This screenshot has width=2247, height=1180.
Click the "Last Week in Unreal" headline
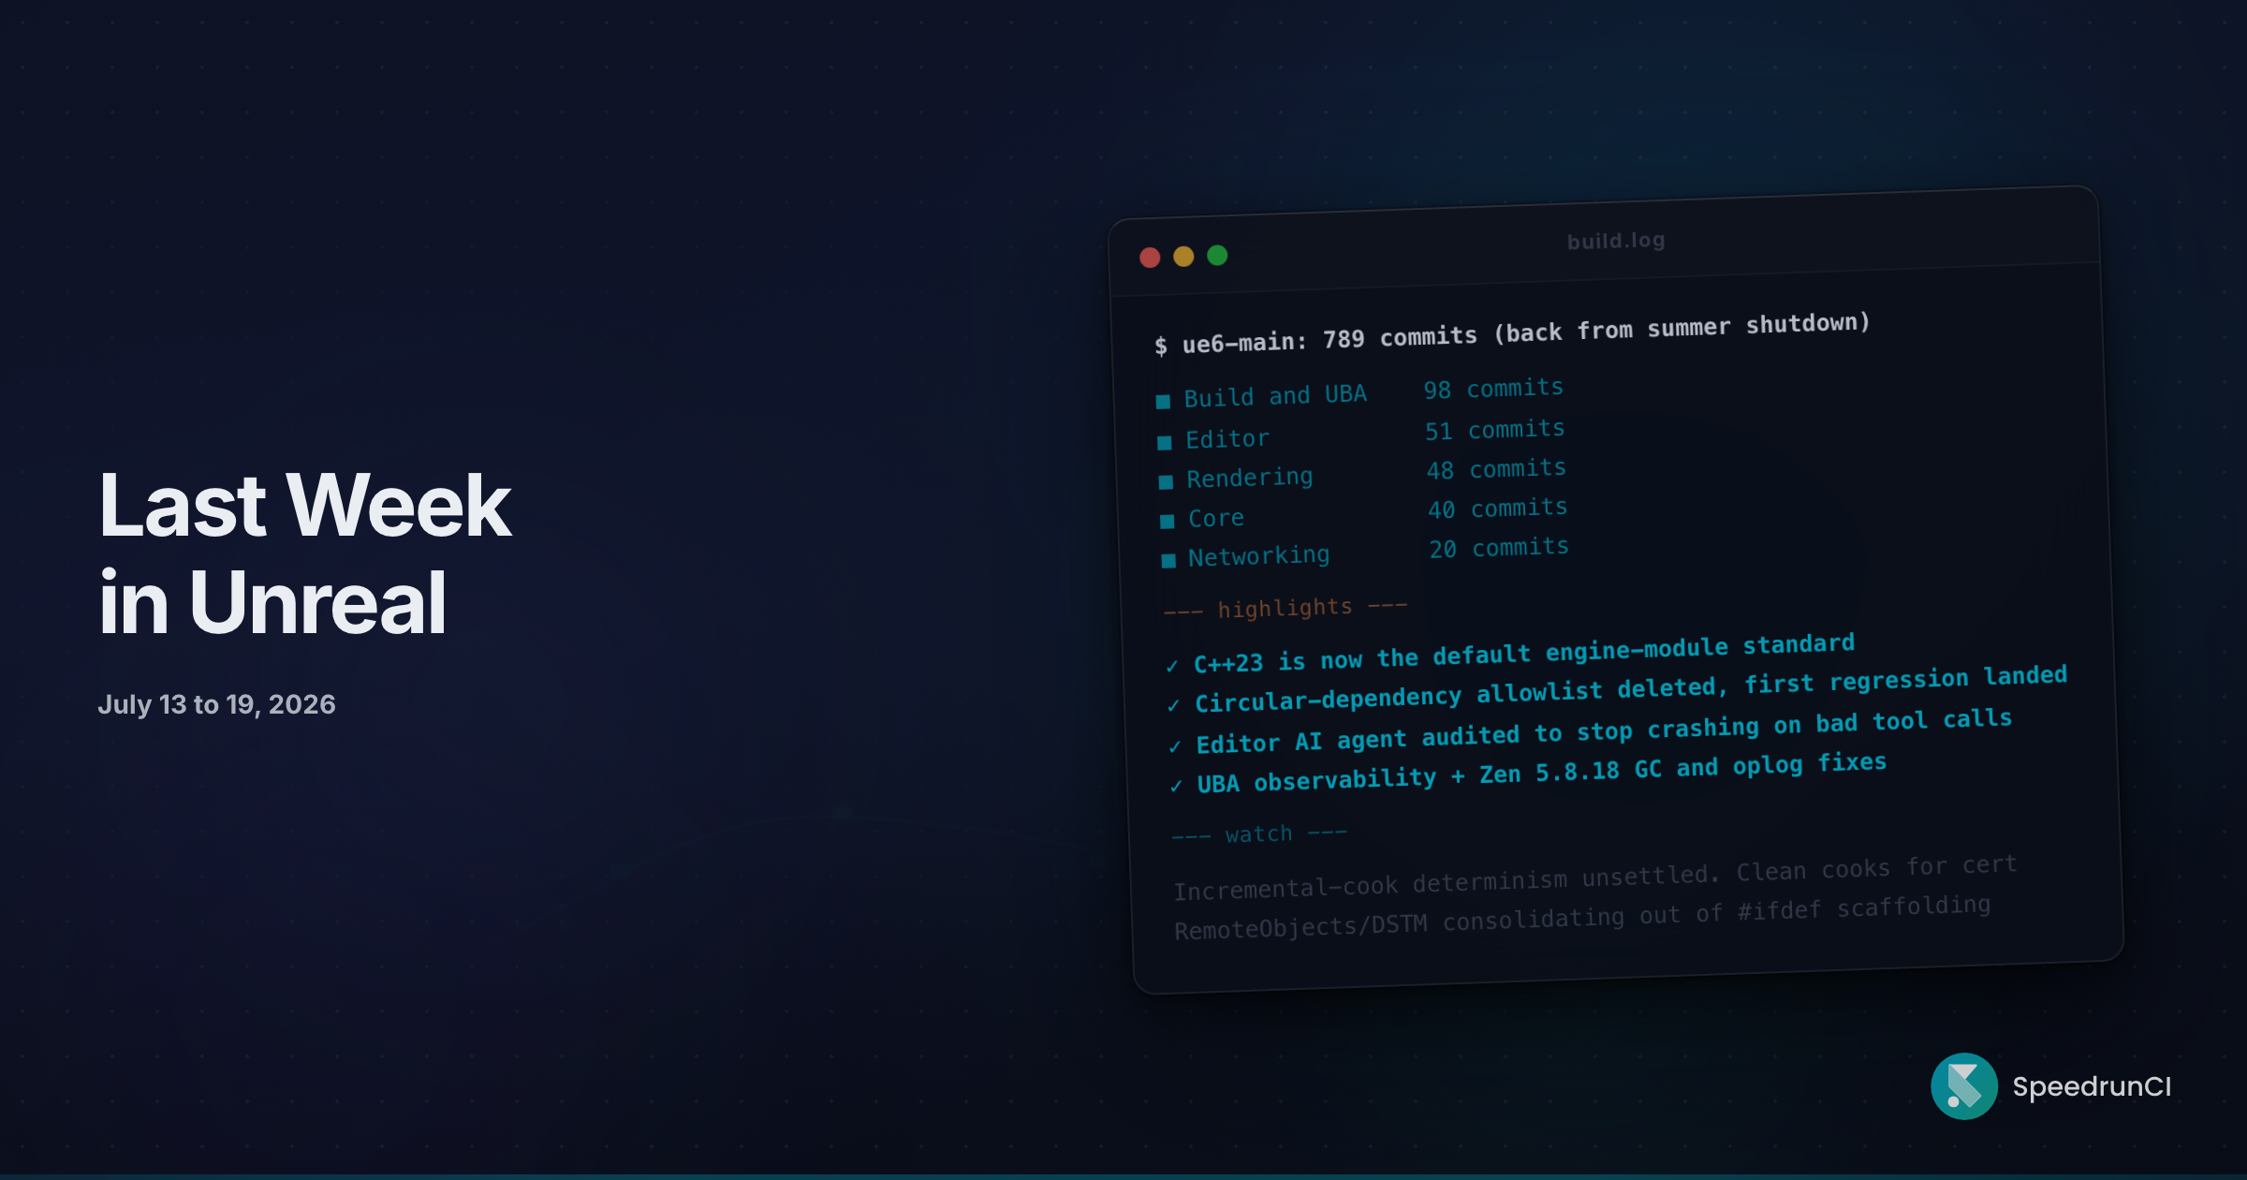click(304, 553)
